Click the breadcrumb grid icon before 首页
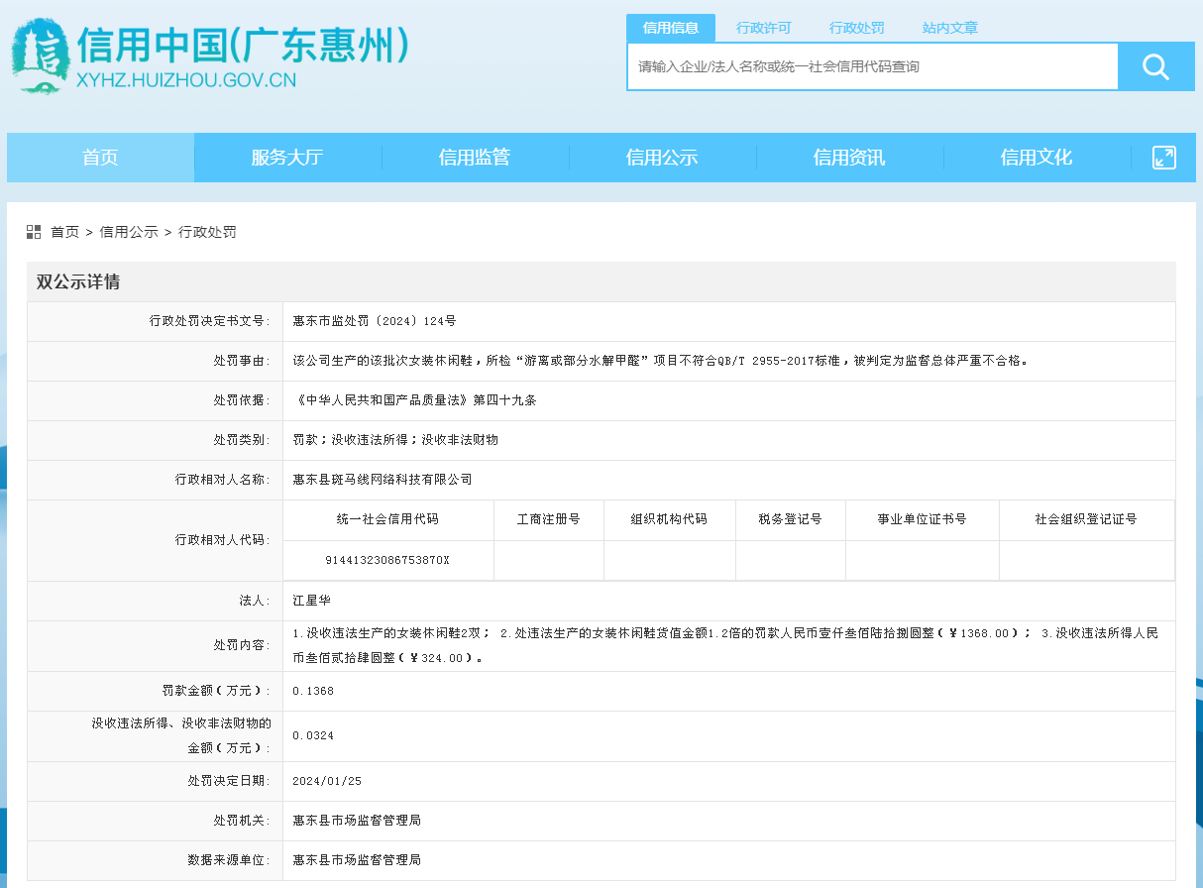Viewport: 1203px width, 888px height. (34, 232)
